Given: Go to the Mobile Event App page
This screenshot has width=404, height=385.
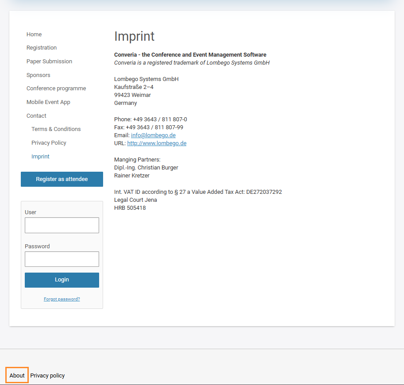Looking at the screenshot, I should click(48, 102).
